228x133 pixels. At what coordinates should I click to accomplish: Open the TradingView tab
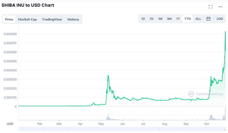point(52,19)
